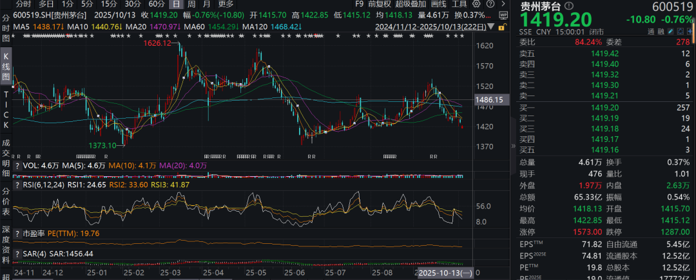Open the 更多 periods dropdown
This screenshot has height=280, width=696.
pos(226,4)
